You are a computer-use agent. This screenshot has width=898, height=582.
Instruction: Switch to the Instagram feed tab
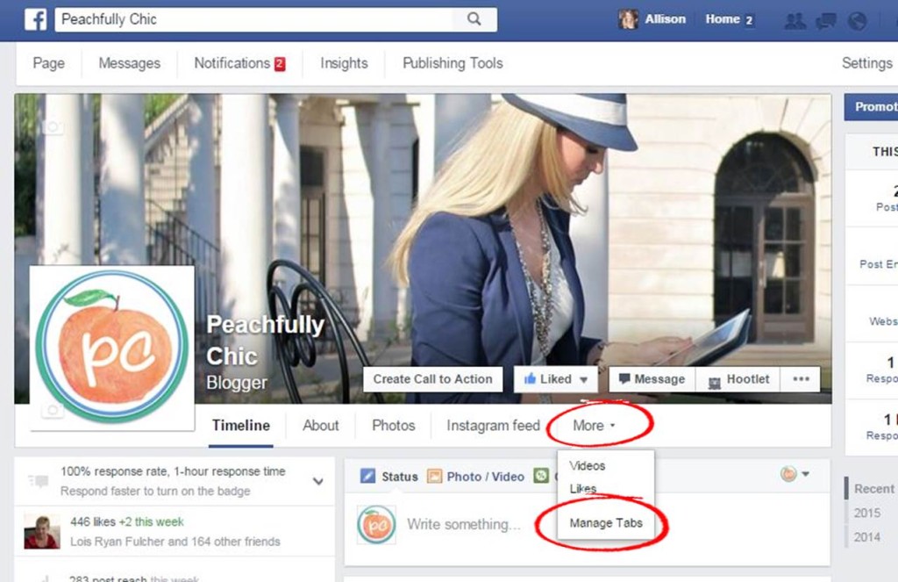click(x=492, y=425)
